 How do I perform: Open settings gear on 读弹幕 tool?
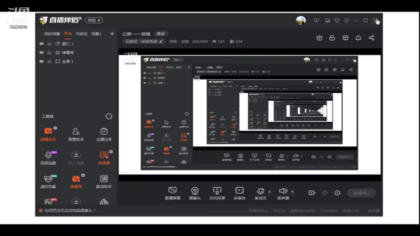[x=111, y=152]
